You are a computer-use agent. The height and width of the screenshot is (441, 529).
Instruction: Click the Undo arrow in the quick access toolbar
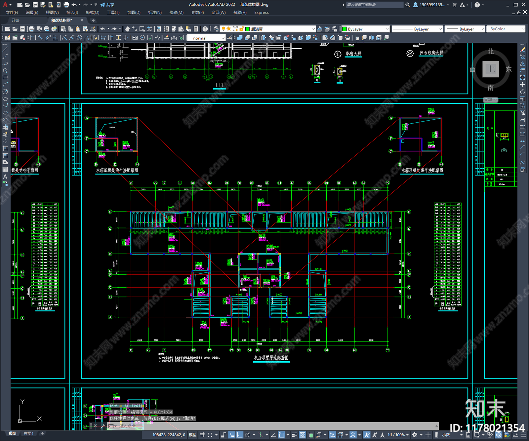(x=74, y=5)
